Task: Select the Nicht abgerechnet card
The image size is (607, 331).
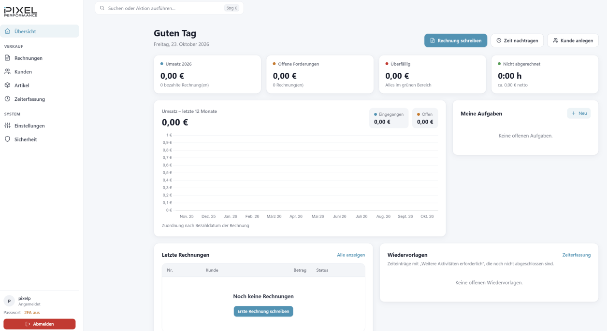Action: pyautogui.click(x=545, y=74)
